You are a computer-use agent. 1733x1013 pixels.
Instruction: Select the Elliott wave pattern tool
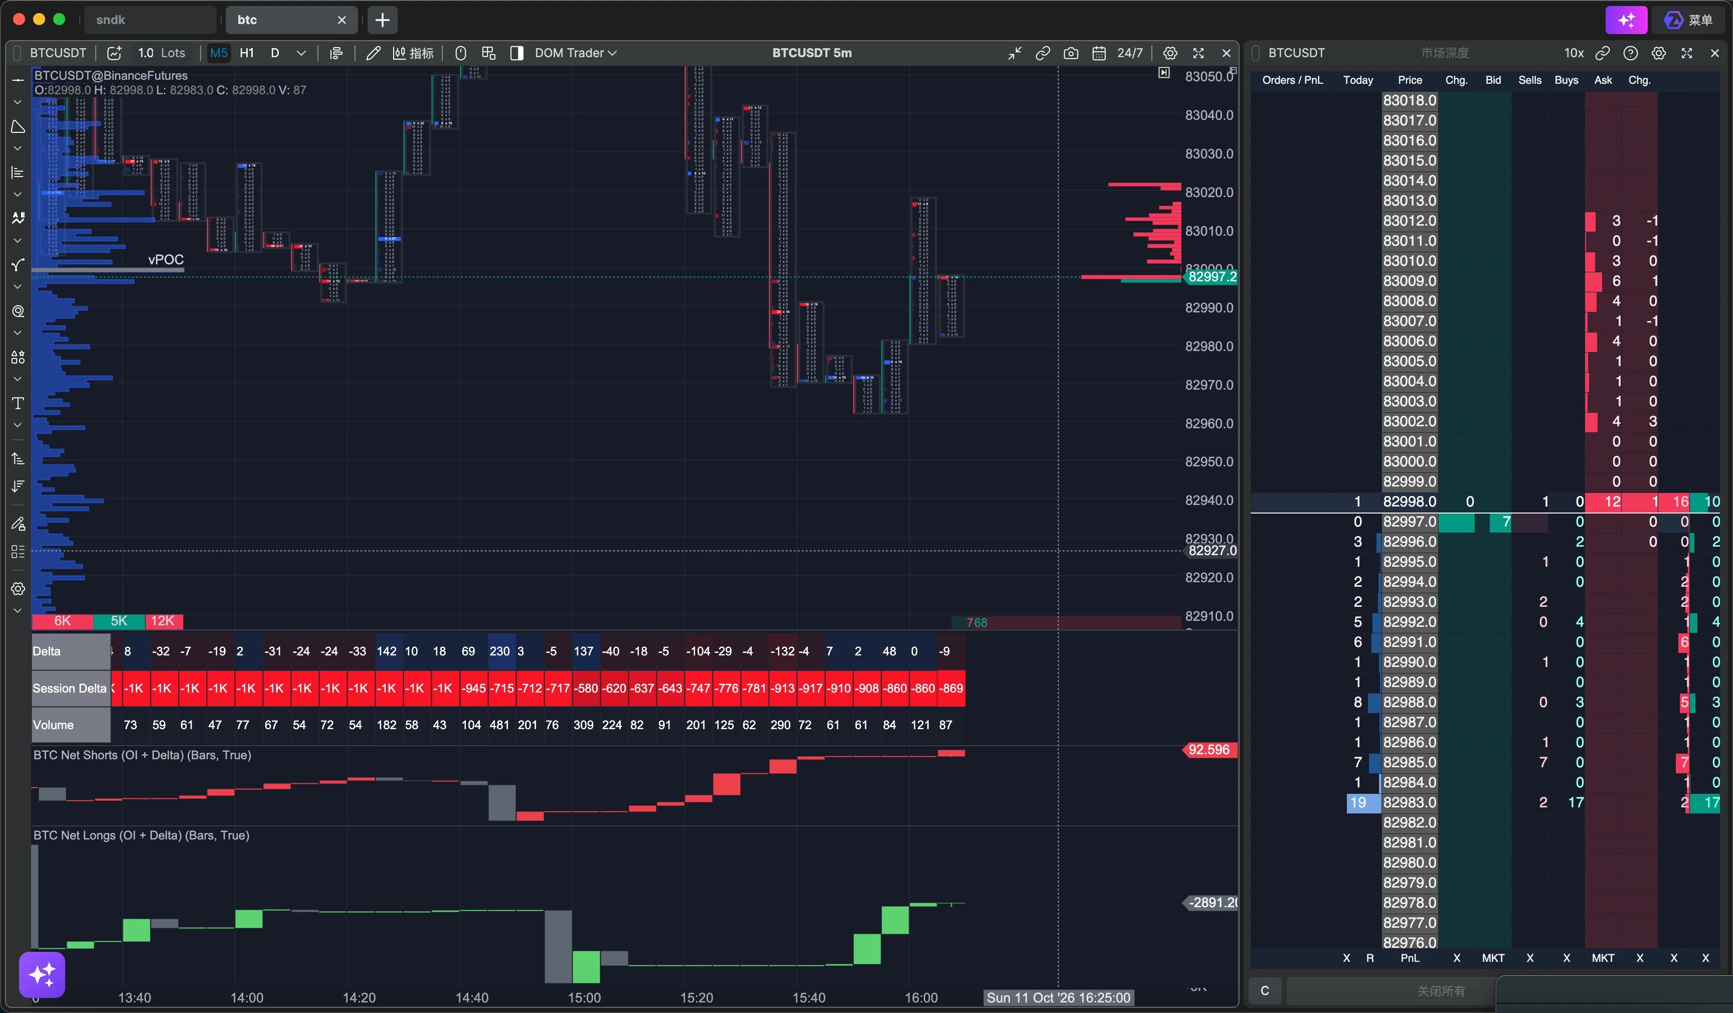(x=18, y=218)
